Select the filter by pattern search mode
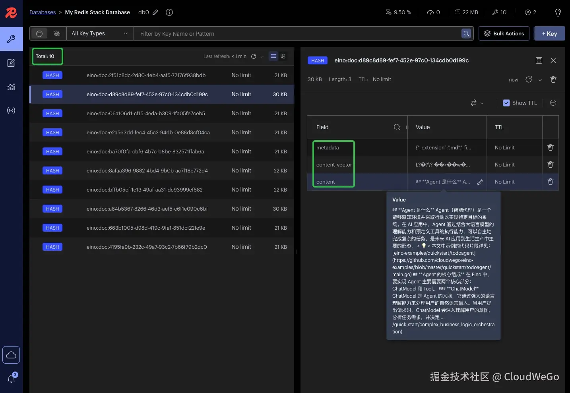Screen dimensions: 570x393 (39, 33)
